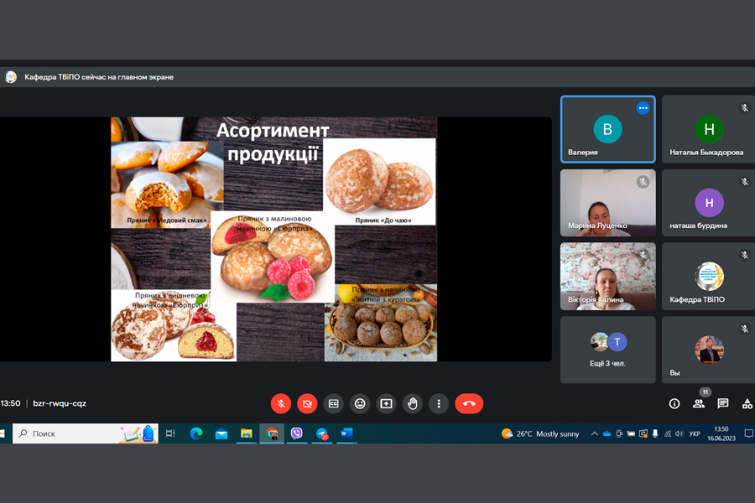
Task: Open Microsoft Word from the taskbar
Action: (346, 433)
